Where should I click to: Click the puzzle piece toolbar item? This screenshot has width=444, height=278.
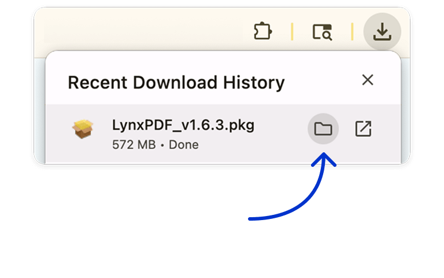[263, 31]
